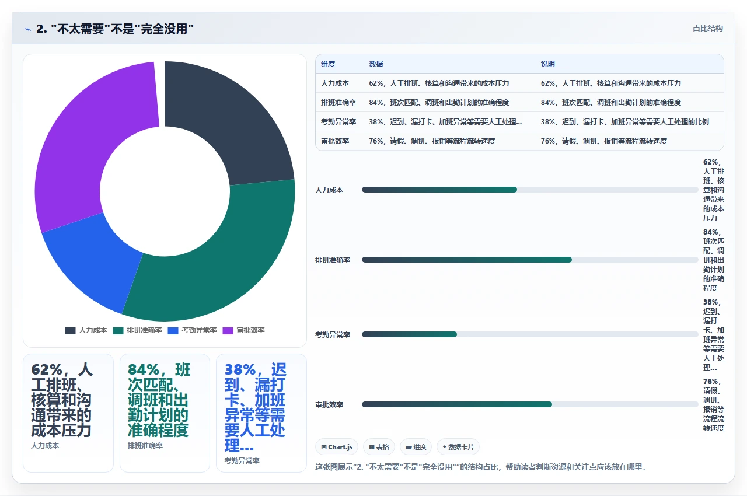Click the 人力成本 progress bar

coord(530,190)
